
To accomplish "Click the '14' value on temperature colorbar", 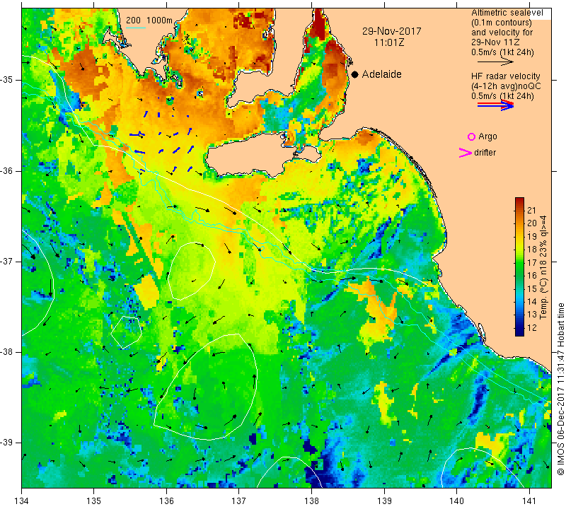I will coord(532,302).
